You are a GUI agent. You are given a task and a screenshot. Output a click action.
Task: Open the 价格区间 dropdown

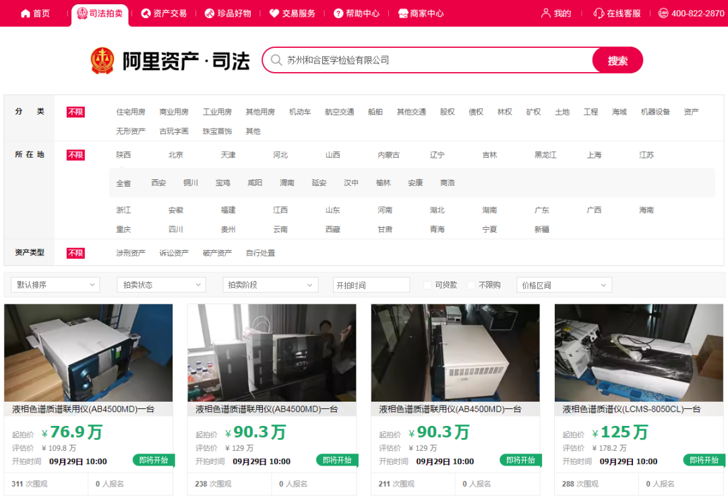pyautogui.click(x=564, y=285)
